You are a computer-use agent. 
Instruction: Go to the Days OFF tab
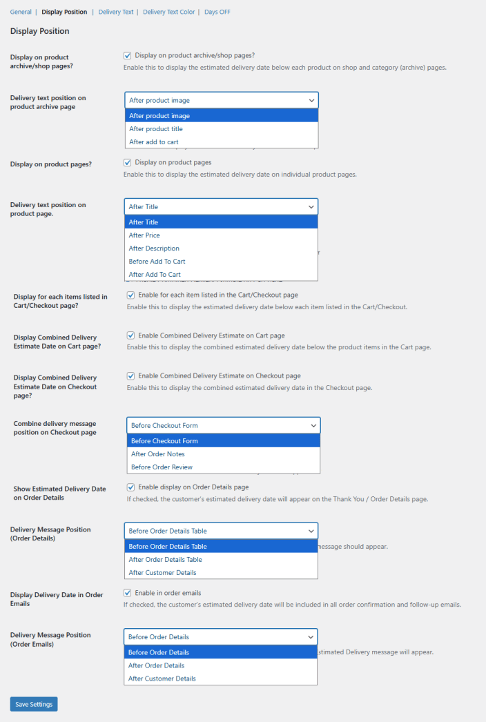217,12
